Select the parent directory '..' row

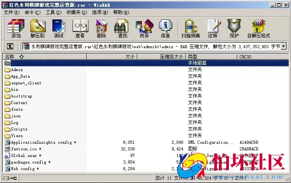[145, 63]
